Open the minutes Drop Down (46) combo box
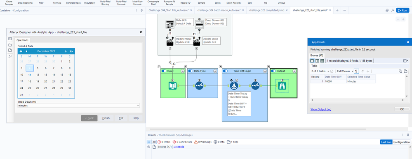 [79, 105]
